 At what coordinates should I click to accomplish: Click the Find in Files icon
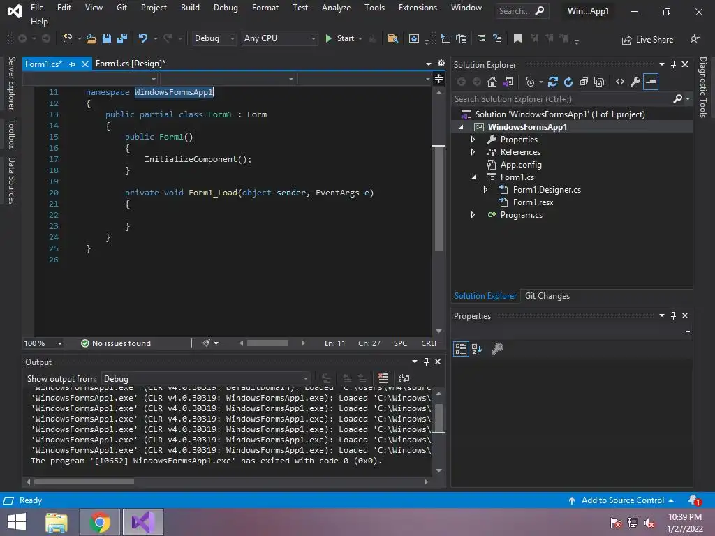(x=392, y=39)
